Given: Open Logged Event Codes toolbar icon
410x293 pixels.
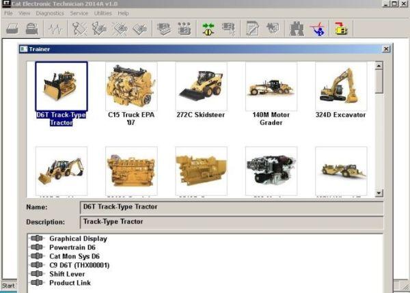Looking at the screenshot, I should (x=139, y=29).
